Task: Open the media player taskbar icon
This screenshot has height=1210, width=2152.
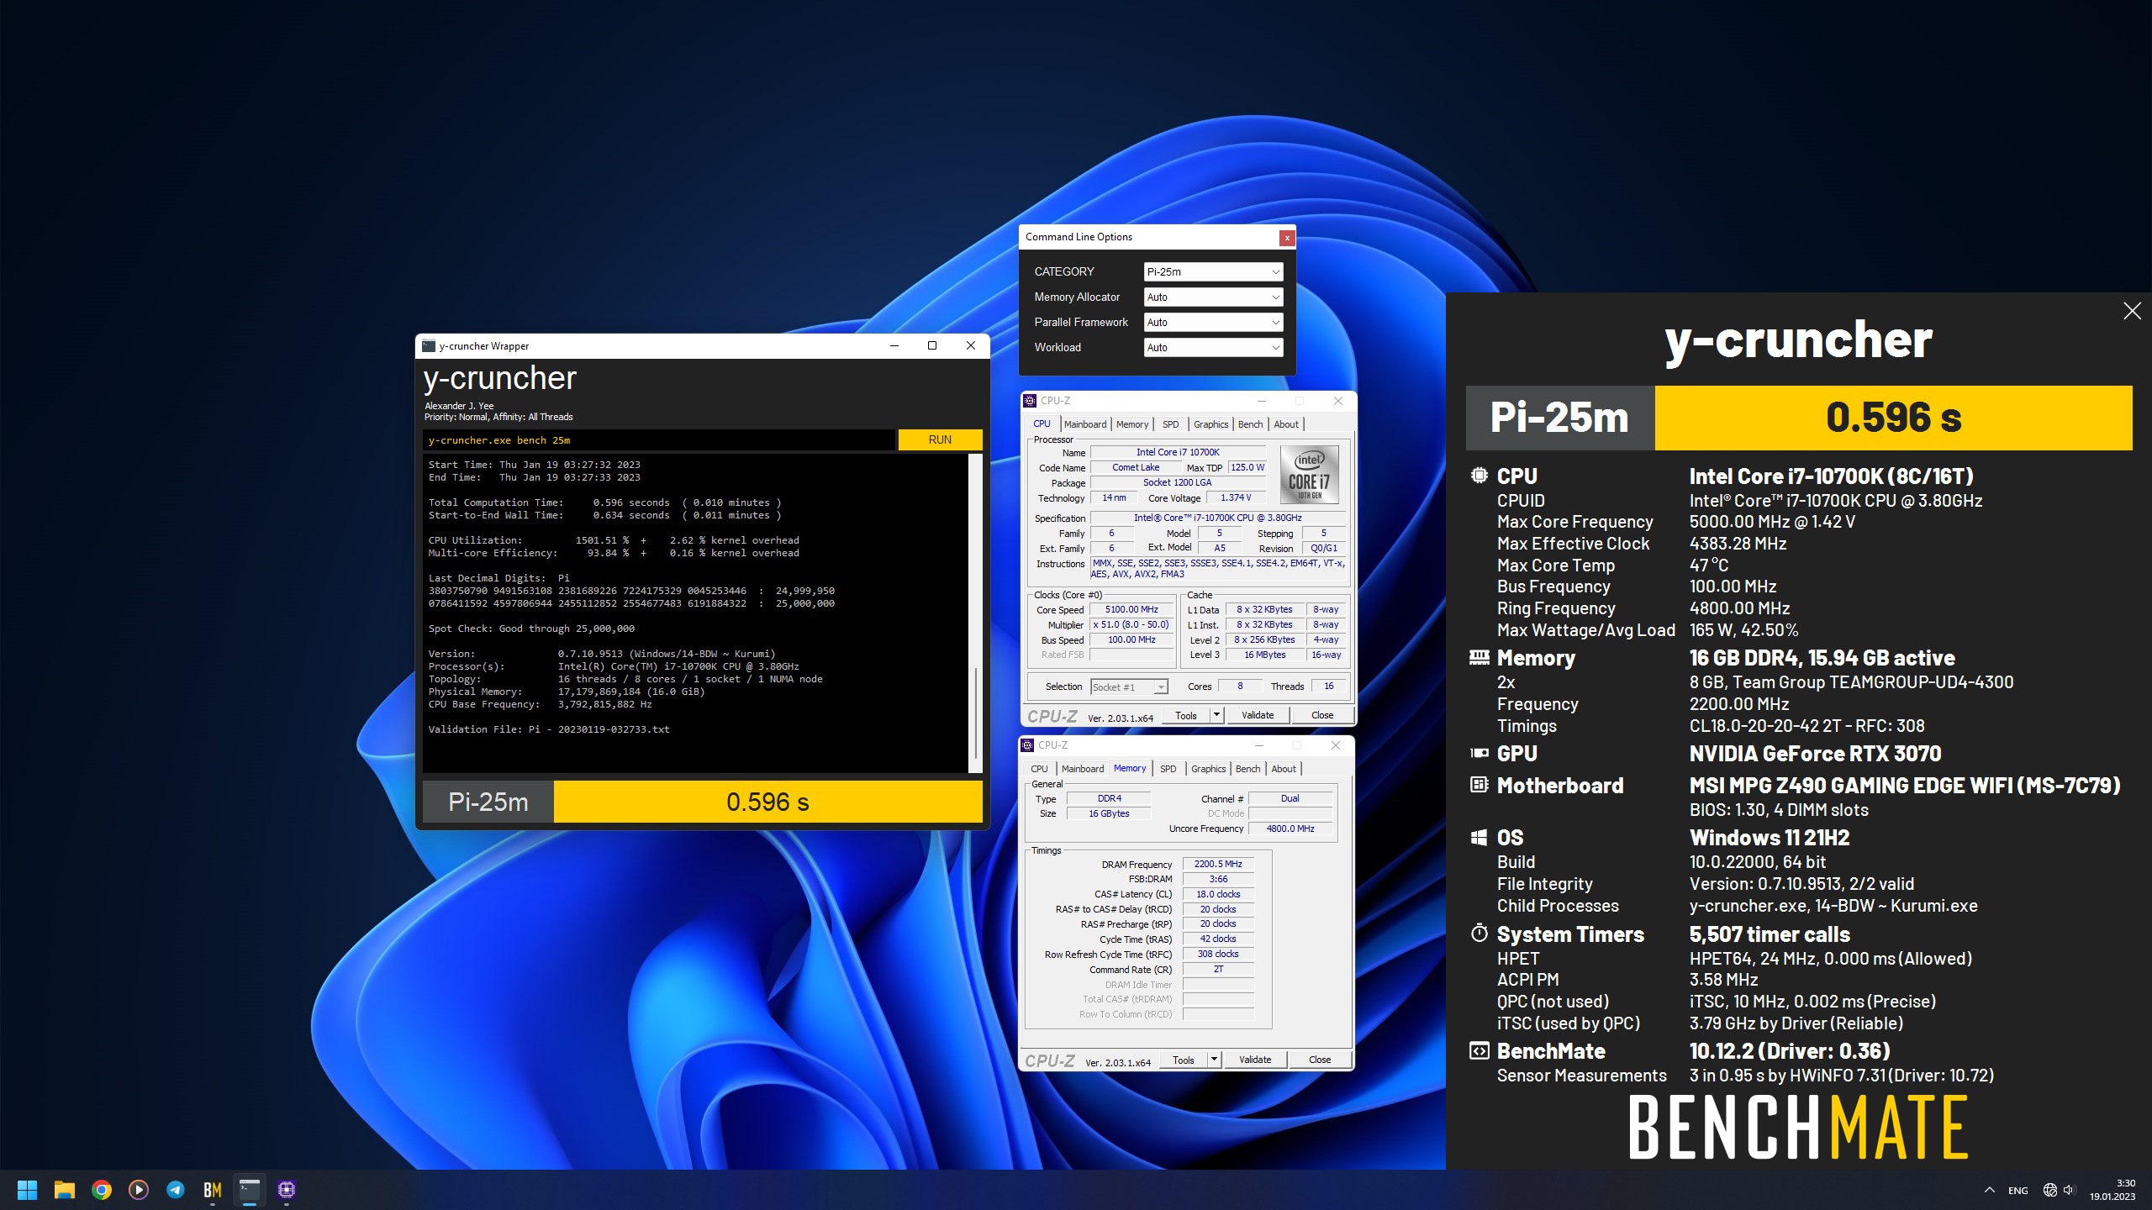Action: [139, 1190]
